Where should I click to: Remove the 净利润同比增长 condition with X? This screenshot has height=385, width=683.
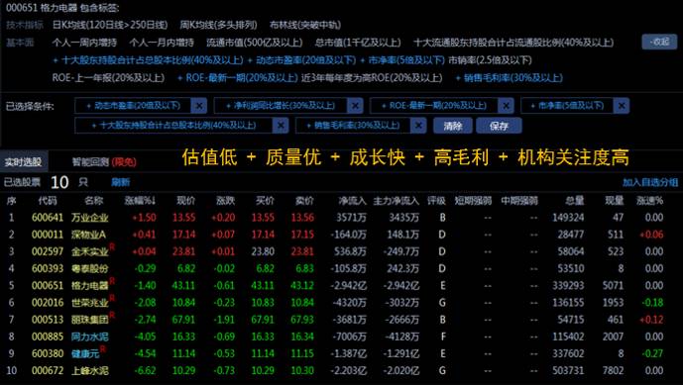(355, 106)
